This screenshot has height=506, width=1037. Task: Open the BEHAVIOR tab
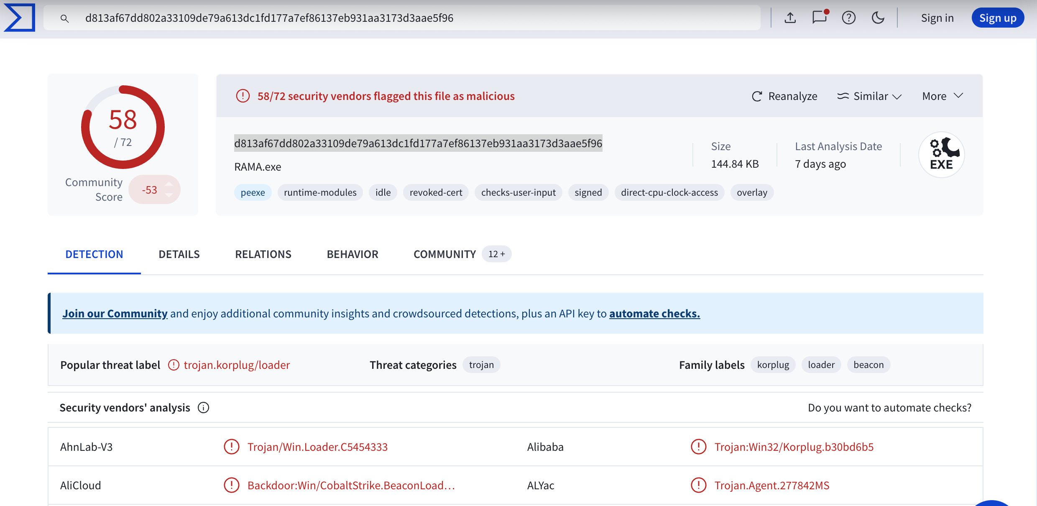(x=352, y=254)
